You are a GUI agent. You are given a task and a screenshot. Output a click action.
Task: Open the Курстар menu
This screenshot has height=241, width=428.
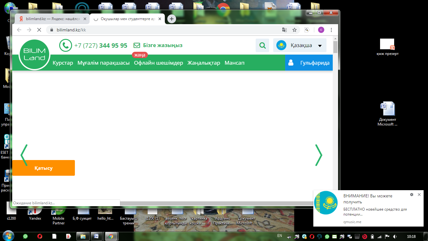pos(63,63)
